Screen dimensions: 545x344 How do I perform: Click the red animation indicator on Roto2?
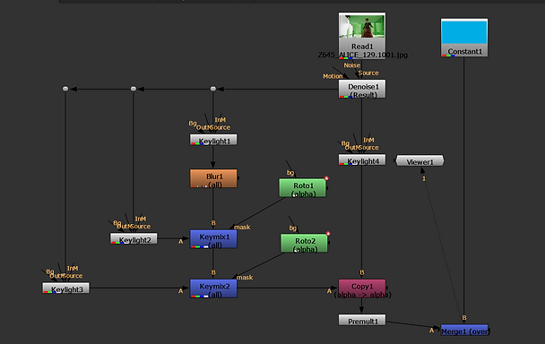click(328, 233)
